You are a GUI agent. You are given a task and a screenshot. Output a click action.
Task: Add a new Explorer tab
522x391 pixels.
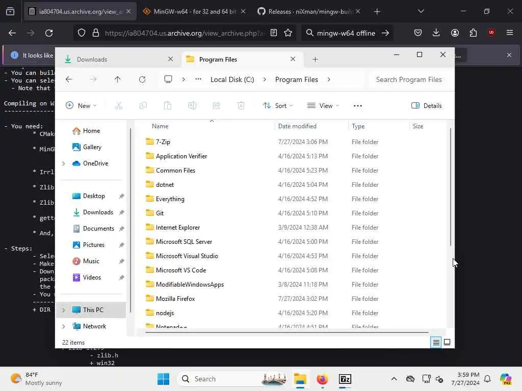[315, 60]
